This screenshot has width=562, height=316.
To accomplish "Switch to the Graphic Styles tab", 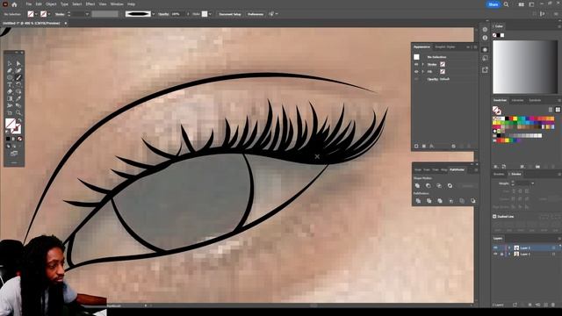I will [x=445, y=47].
